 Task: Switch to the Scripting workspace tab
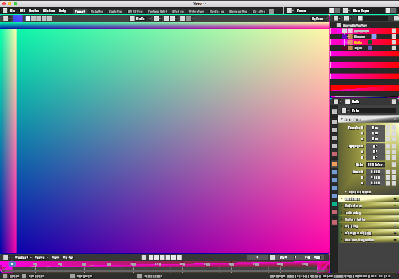[259, 11]
